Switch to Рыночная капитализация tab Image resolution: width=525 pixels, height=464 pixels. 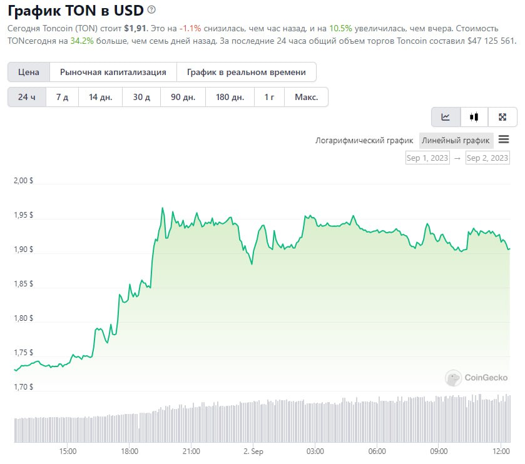[x=113, y=72]
